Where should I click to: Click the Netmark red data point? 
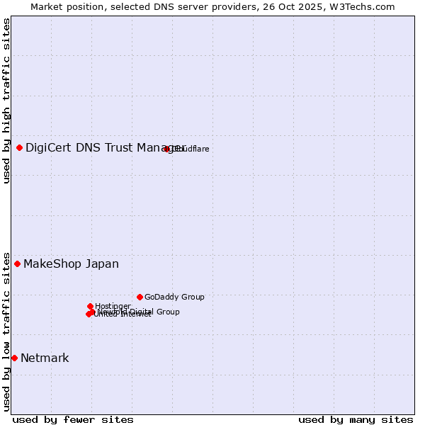coord(14,358)
